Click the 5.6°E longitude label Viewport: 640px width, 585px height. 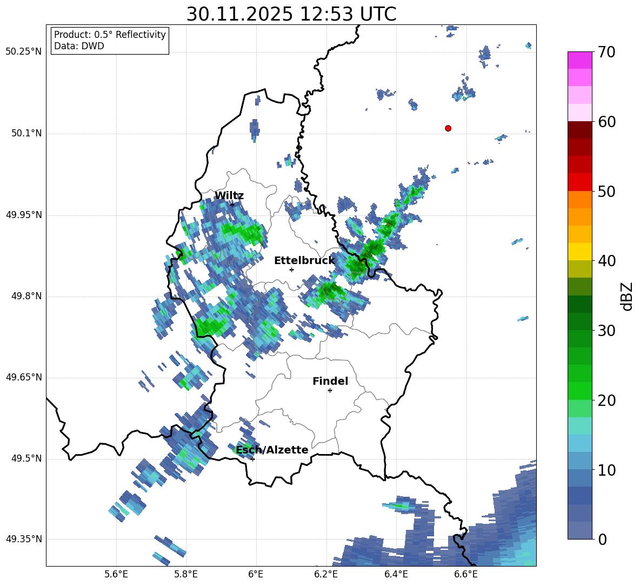click(116, 574)
